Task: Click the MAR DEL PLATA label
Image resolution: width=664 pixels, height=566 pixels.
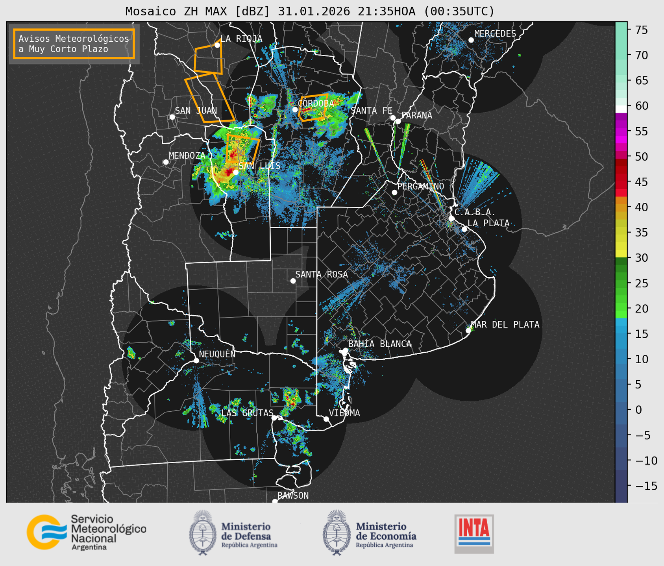Action: [x=505, y=325]
